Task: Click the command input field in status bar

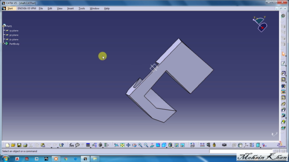Action: pyautogui.click(x=241, y=151)
